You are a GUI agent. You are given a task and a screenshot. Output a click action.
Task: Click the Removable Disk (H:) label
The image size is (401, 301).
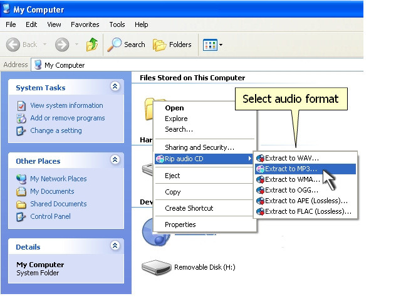tap(205, 267)
